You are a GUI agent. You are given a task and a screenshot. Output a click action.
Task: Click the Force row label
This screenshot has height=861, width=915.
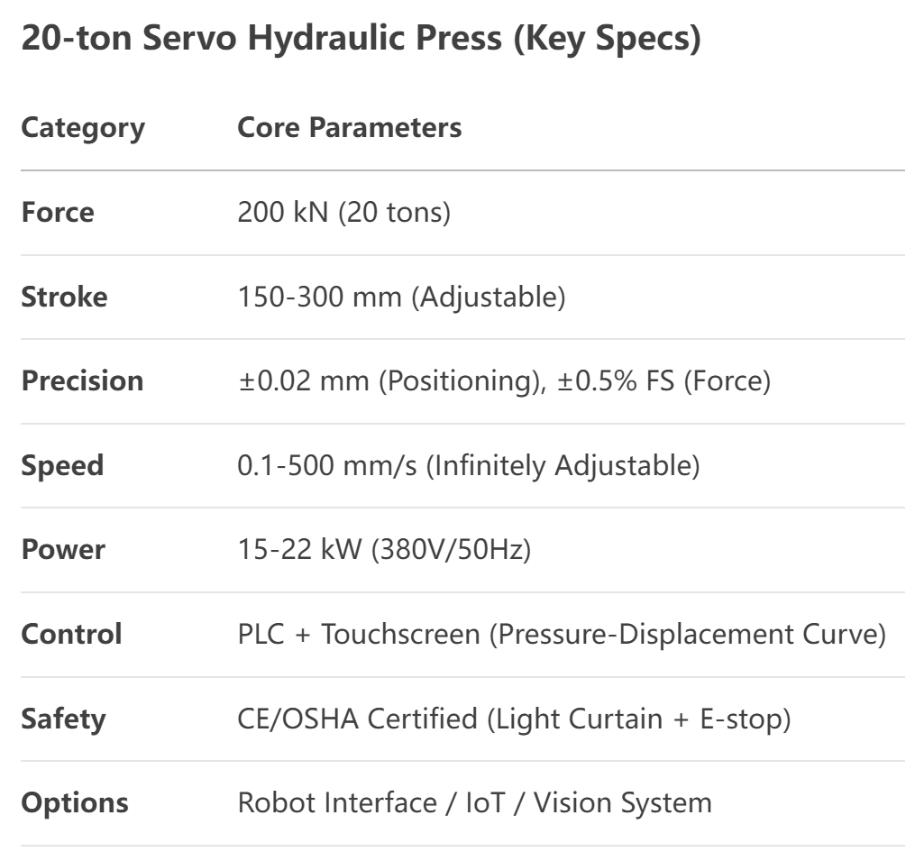pos(58,212)
